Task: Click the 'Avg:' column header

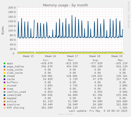Action: 96,60
